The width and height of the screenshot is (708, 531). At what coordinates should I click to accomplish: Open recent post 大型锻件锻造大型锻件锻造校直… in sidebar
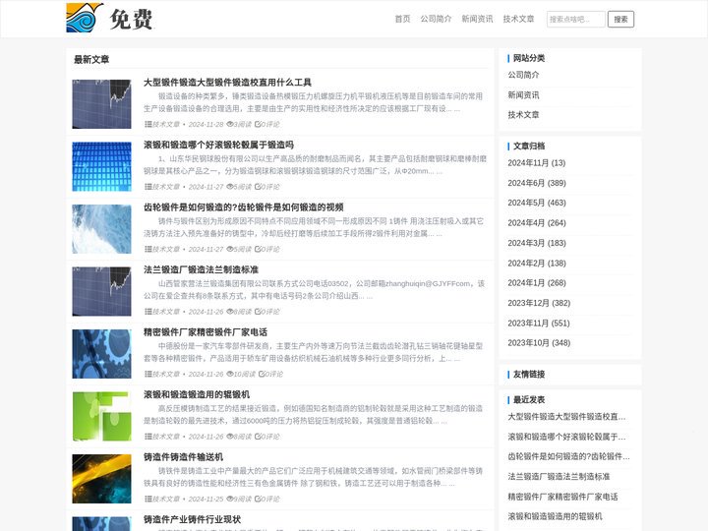[x=566, y=417]
